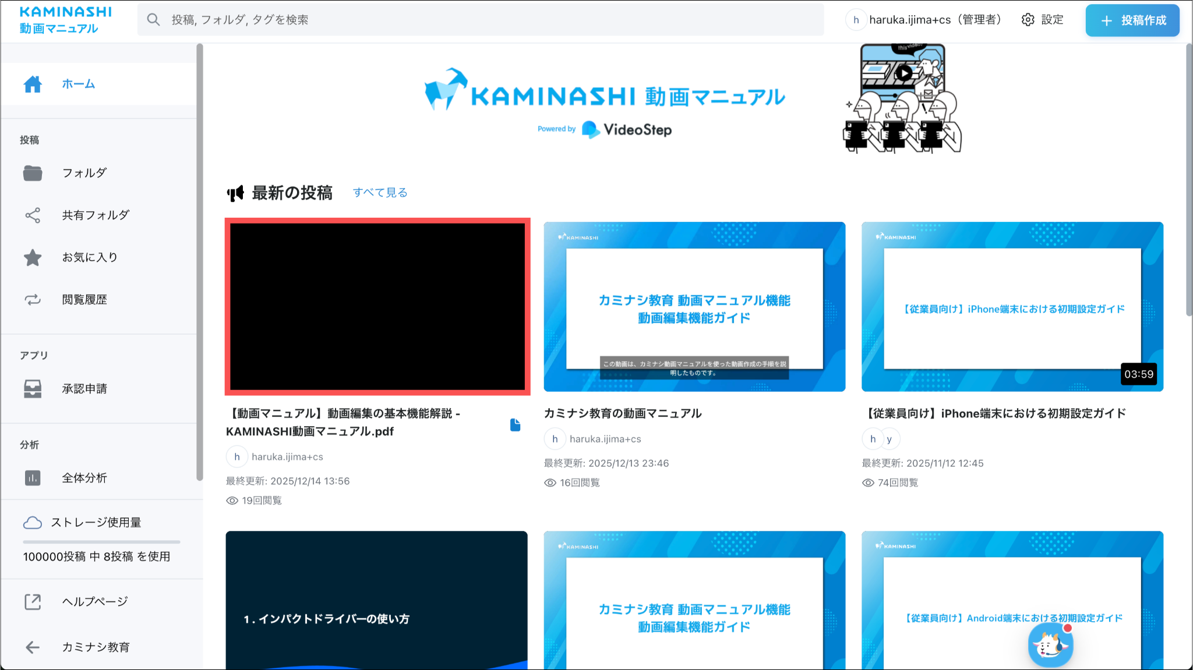Open the black PDF manual thumbnail
The height and width of the screenshot is (670, 1193).
pyautogui.click(x=377, y=307)
